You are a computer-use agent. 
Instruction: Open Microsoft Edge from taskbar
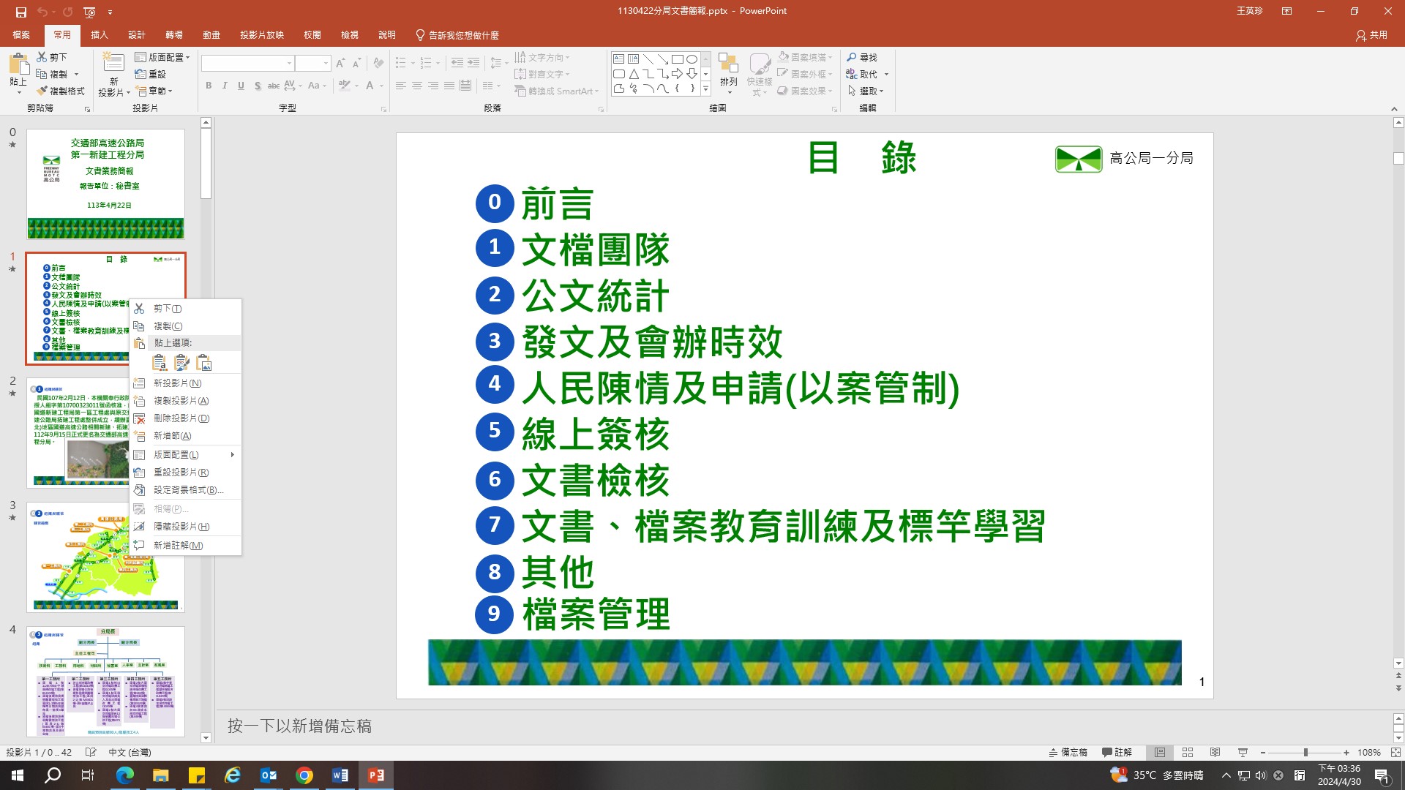coord(124,775)
